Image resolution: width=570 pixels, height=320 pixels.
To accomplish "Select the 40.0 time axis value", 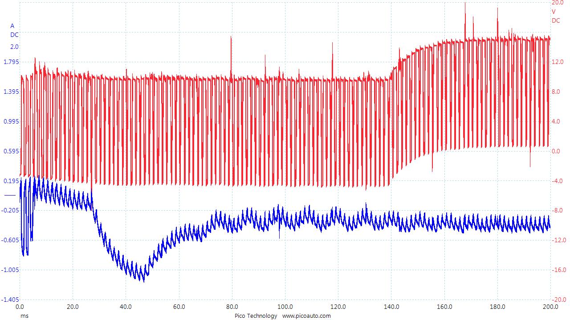I will [x=126, y=307].
